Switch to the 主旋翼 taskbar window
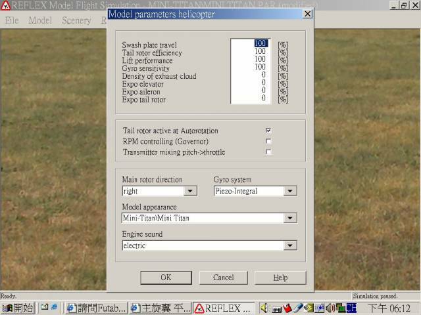This screenshot has height=315, width=421. click(161, 308)
